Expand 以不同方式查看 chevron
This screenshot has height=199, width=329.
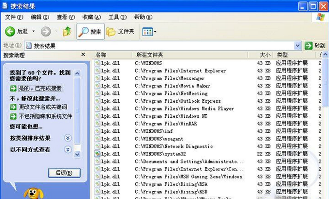click(68, 149)
